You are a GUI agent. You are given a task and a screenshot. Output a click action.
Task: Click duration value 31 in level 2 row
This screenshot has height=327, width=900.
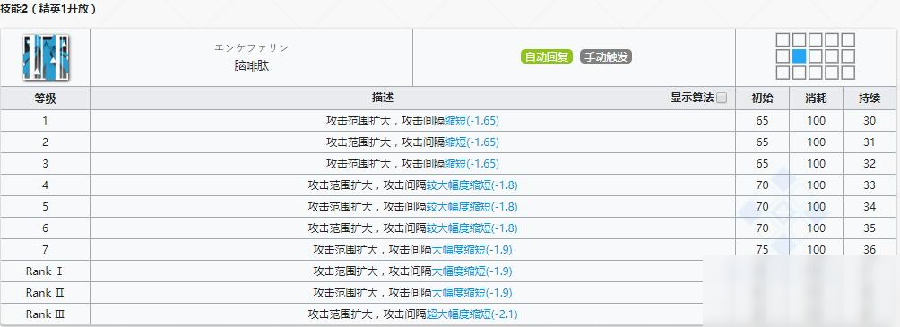tap(870, 142)
